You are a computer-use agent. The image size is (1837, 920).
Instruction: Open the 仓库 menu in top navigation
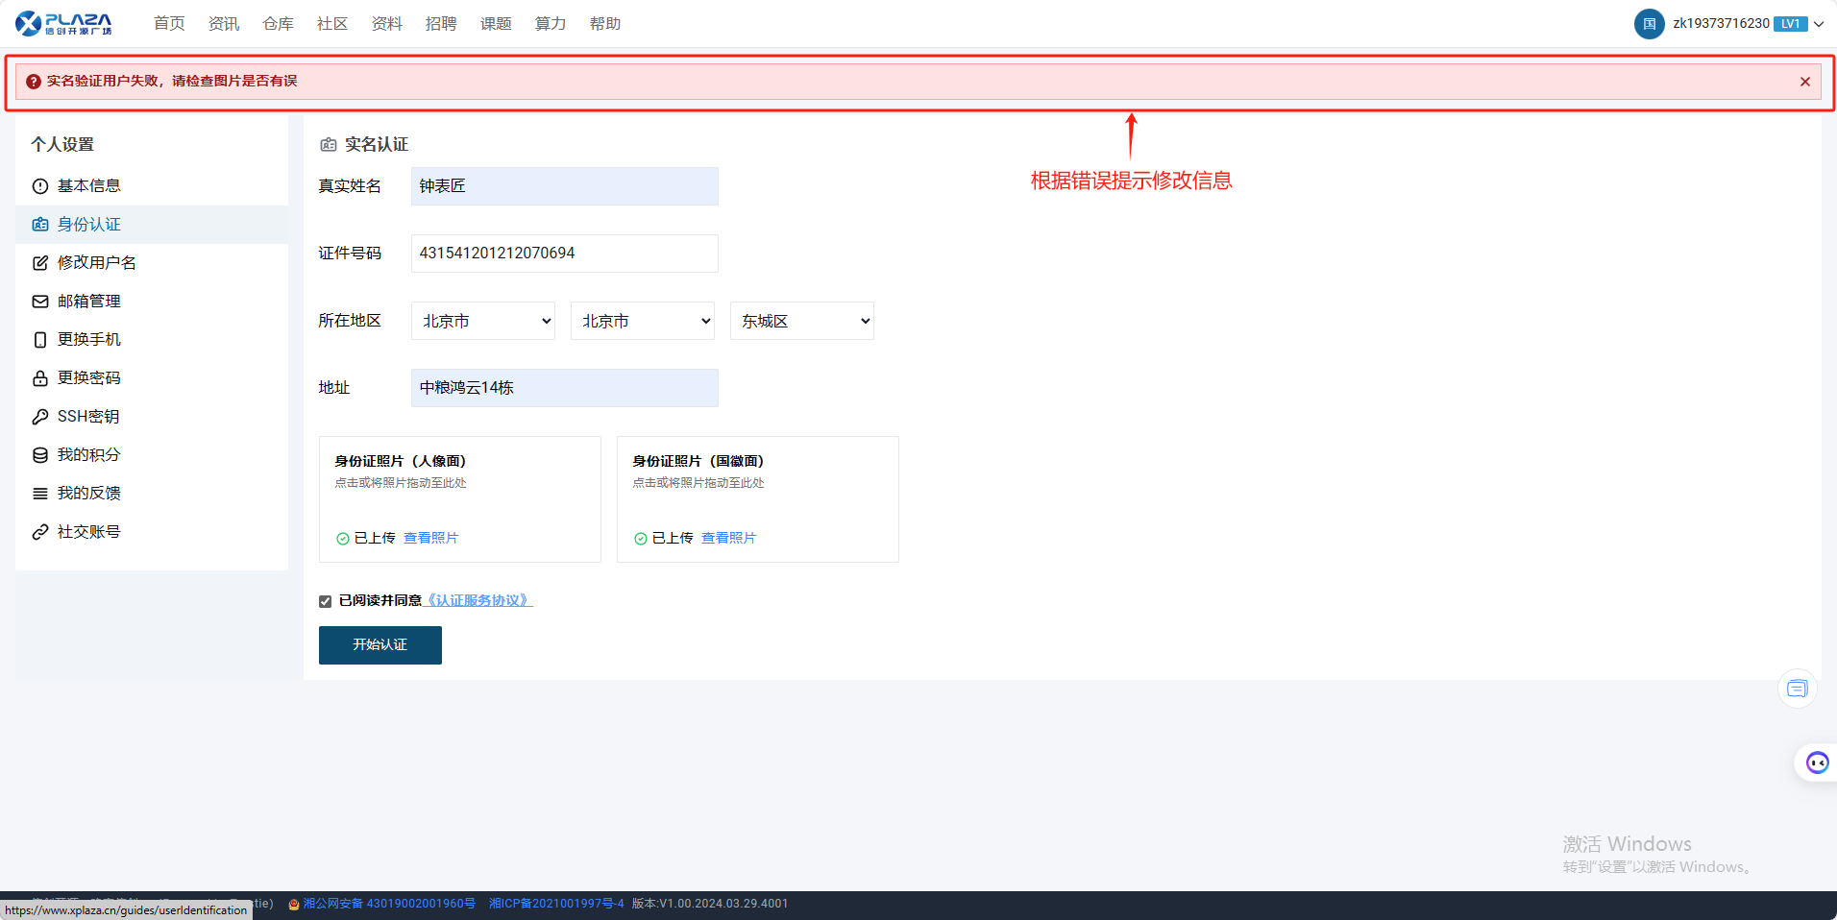pyautogui.click(x=278, y=24)
